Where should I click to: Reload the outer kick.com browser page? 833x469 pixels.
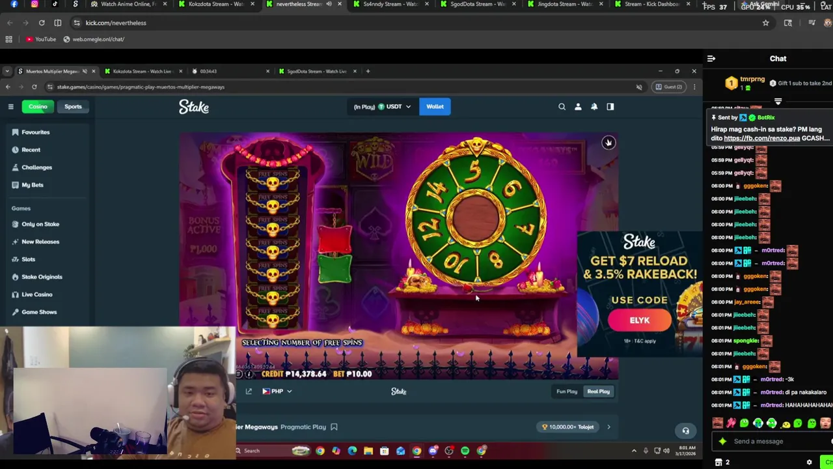(42, 23)
